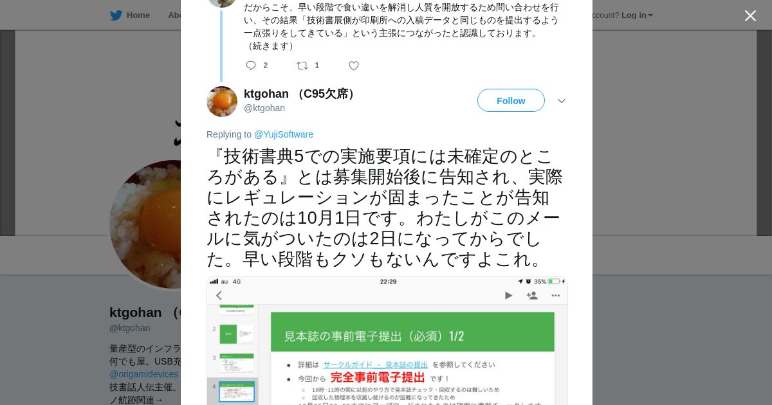
Task: Go to the Home tab in the navigation
Action: pos(130,15)
